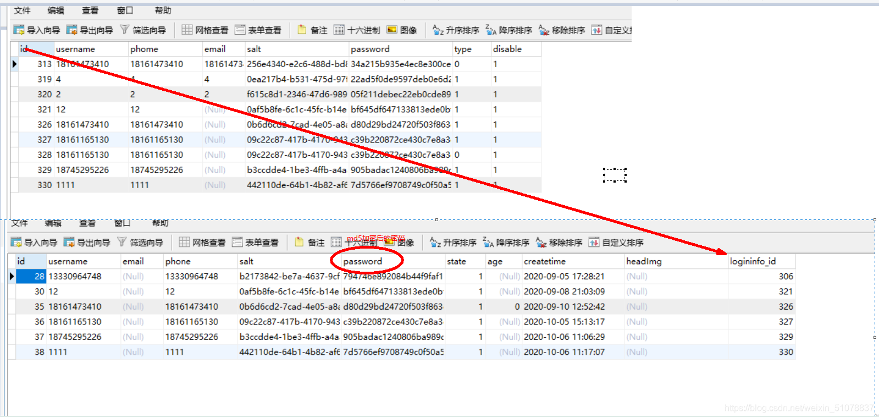Screen dimensions: 879x418
Task: Click 备注 note icon in top toolbar
Action: click(302, 30)
